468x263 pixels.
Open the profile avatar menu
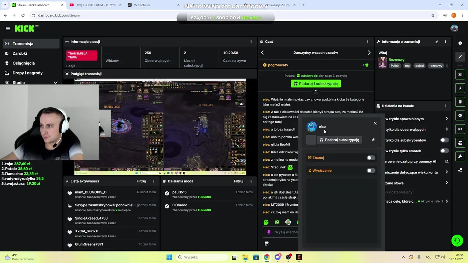pyautogui.click(x=454, y=28)
